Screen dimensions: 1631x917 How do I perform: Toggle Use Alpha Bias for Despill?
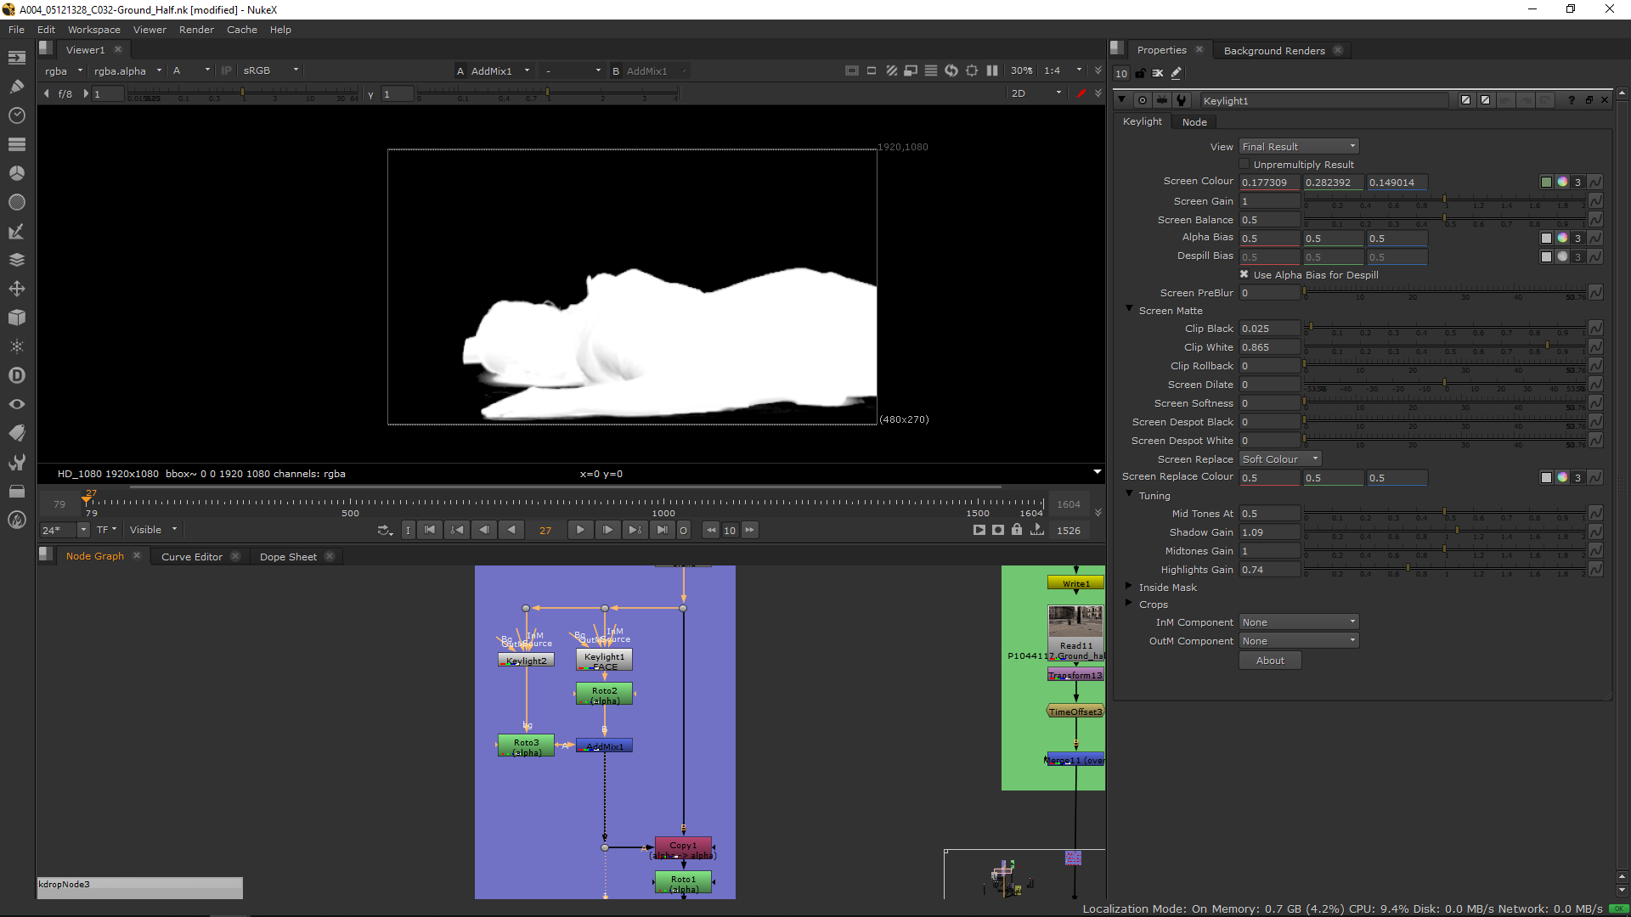[x=1244, y=274]
